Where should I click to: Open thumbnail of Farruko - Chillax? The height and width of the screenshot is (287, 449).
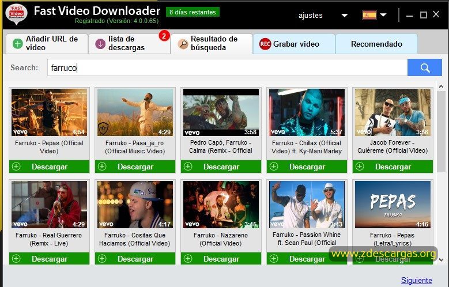coord(307,112)
